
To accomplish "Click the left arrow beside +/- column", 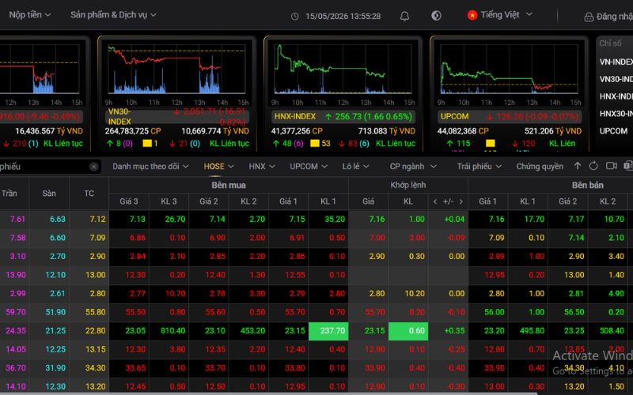I will [434, 201].
